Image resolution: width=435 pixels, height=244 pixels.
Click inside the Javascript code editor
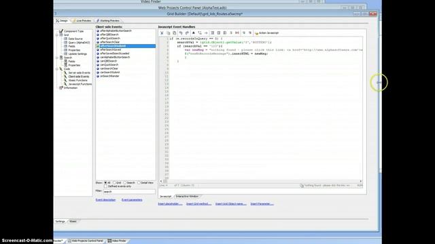265,108
